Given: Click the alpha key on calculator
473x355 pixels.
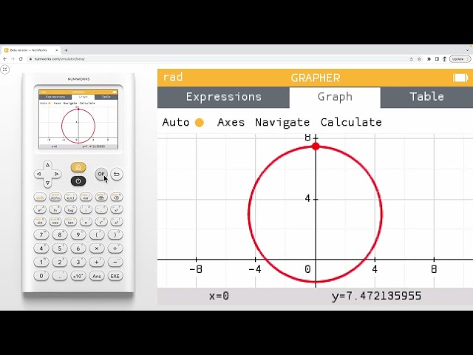Looking at the screenshot, I should tap(55, 197).
